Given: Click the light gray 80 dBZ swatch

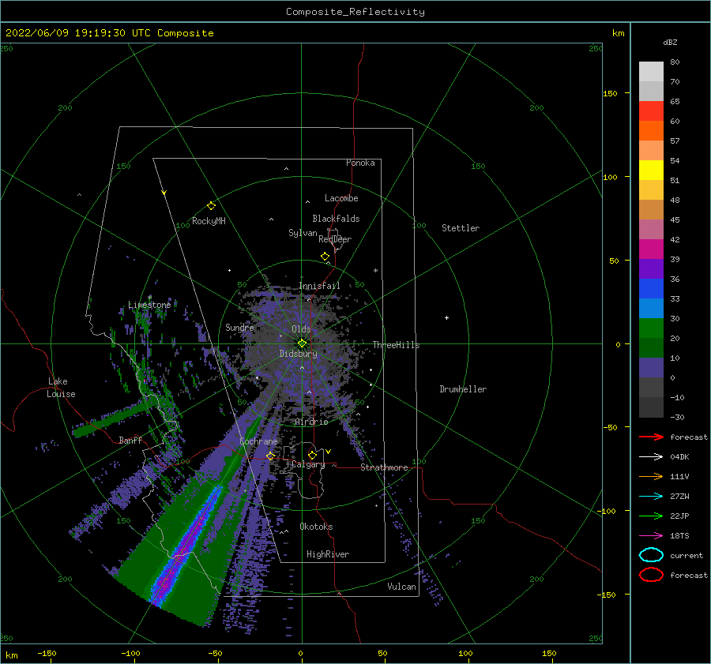Looking at the screenshot, I should point(651,71).
